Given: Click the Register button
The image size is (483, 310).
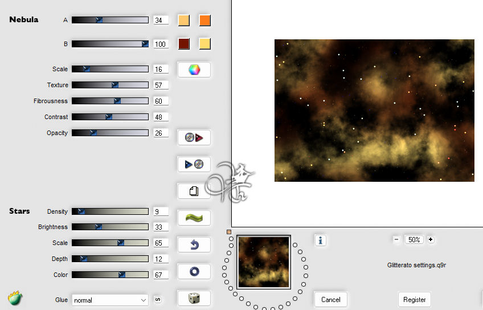Looking at the screenshot, I should click(414, 300).
